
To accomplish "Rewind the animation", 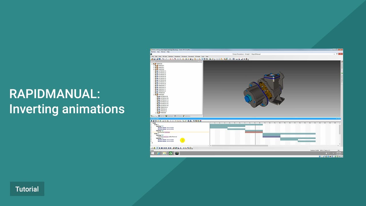I will point(164,148).
